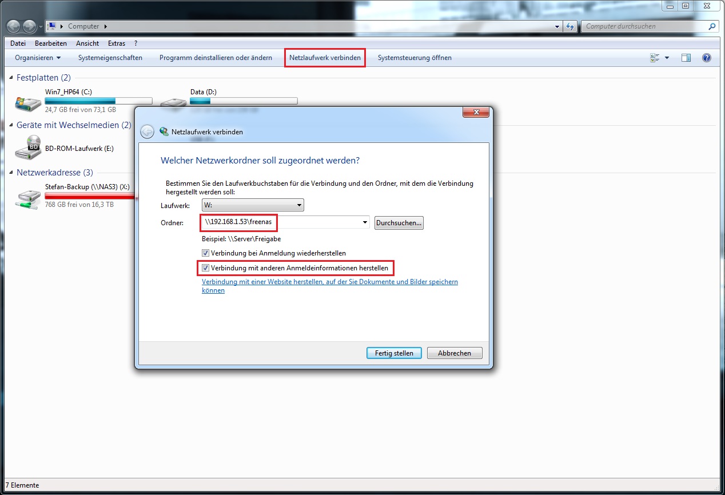Open the Laufwerk letter dropdown (W:)
This screenshot has height=495, width=725.
(x=253, y=205)
